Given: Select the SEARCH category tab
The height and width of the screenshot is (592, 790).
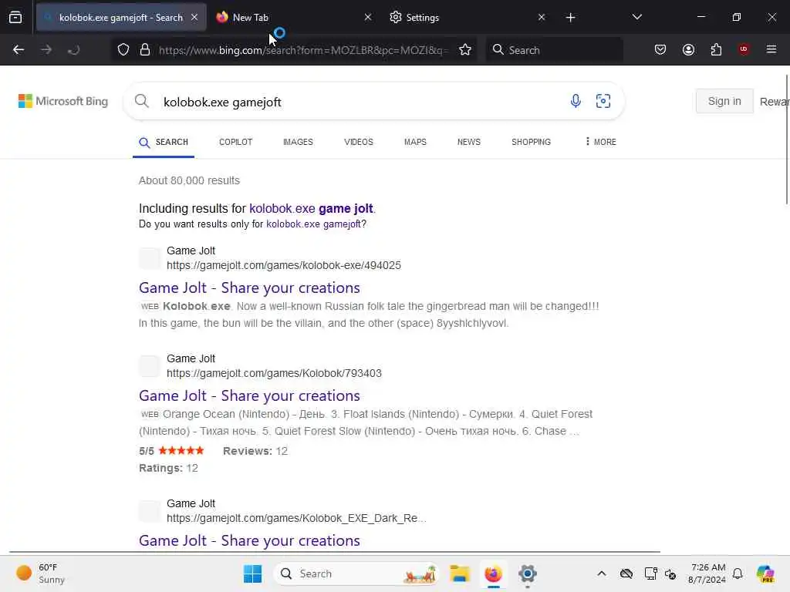Looking at the screenshot, I should [164, 143].
